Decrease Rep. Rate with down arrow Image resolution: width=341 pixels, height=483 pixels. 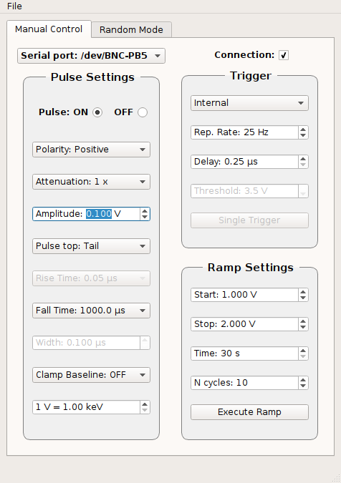[x=303, y=135]
